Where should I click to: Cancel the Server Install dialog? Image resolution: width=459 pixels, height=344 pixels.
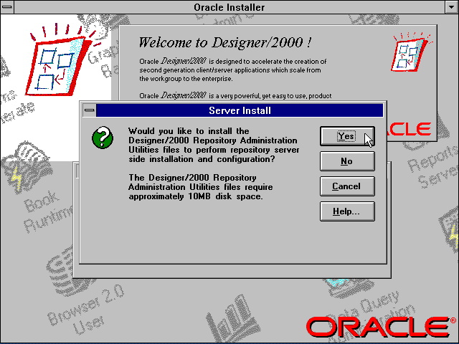(x=346, y=186)
